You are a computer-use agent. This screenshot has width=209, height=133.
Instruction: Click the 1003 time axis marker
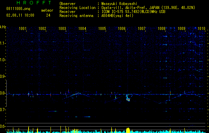[x=62, y=28]
